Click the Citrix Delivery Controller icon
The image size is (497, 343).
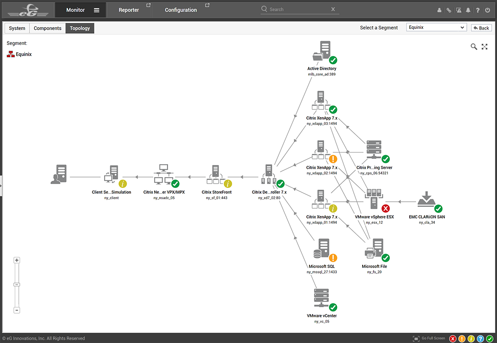[x=269, y=174]
